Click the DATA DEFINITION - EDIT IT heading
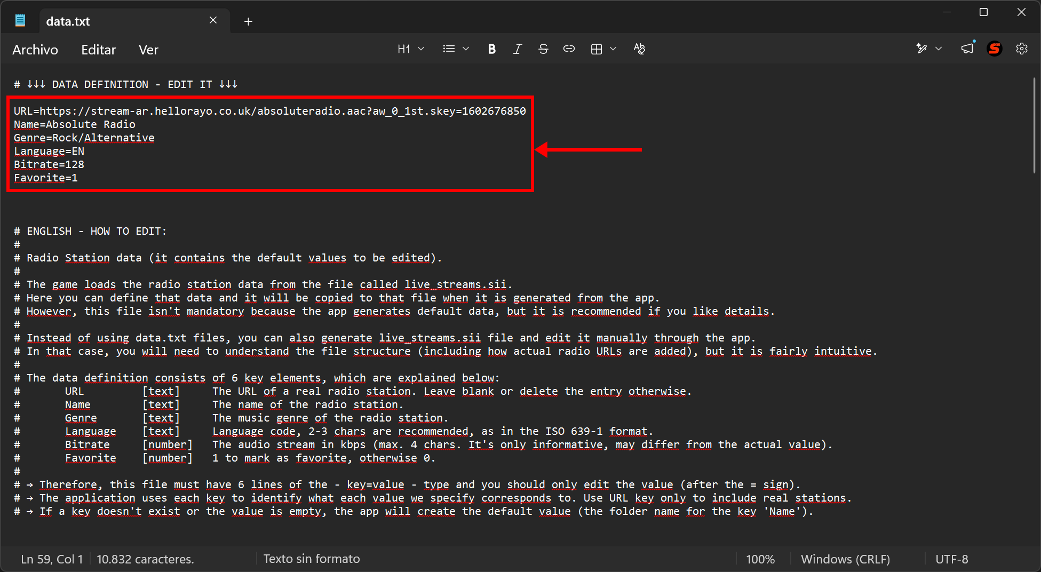Viewport: 1041px width, 572px height. [125, 84]
